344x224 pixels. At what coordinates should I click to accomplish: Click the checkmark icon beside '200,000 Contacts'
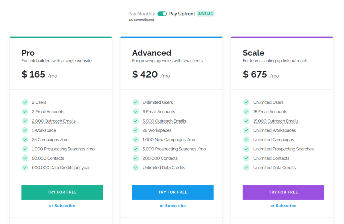pos(135,158)
